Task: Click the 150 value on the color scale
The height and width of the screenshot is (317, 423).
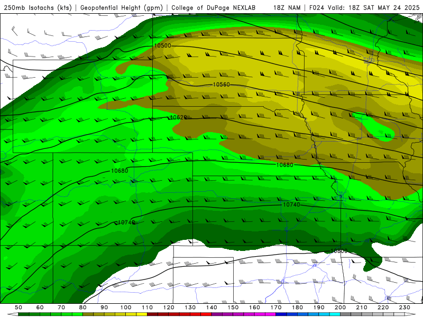Action: coord(233,307)
